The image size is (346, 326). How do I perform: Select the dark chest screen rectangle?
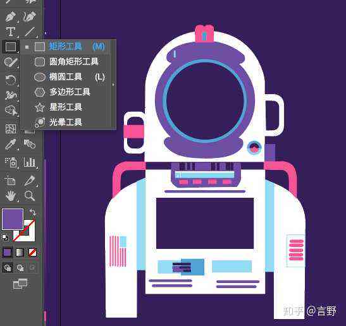point(205,224)
